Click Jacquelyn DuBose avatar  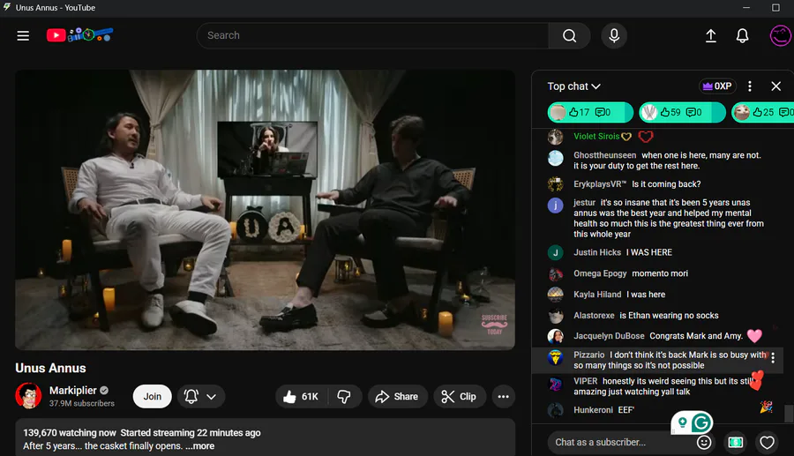point(556,336)
